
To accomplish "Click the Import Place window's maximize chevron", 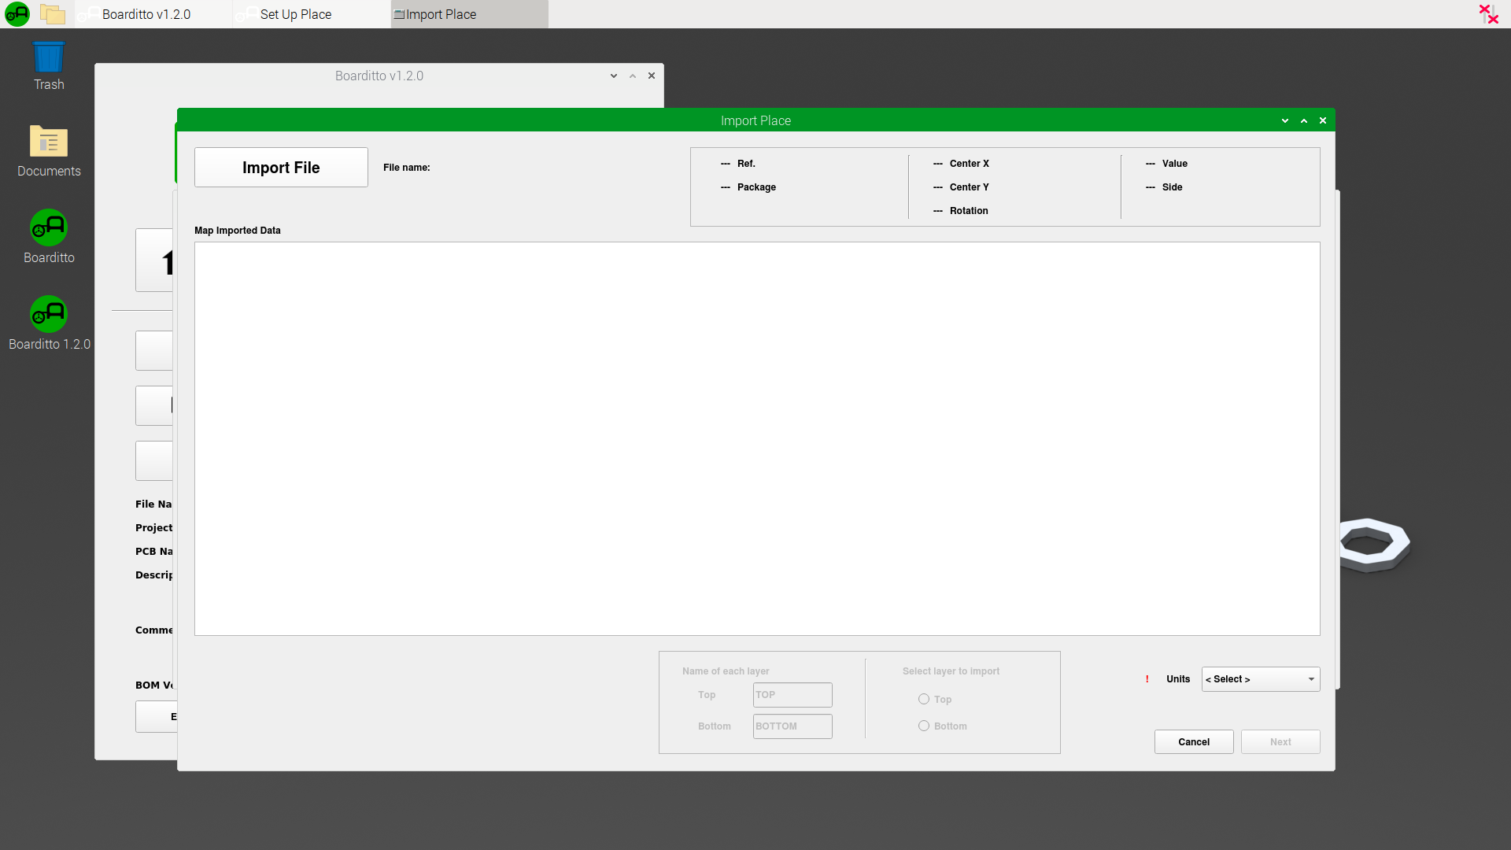I will pos(1304,120).
